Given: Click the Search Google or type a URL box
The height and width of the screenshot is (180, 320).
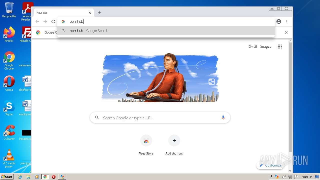Looking at the screenshot, I should coord(160,118).
